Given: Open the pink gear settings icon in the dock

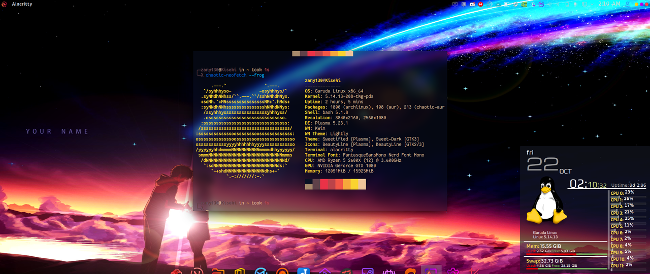Looking at the screenshot, I should pos(453,270).
